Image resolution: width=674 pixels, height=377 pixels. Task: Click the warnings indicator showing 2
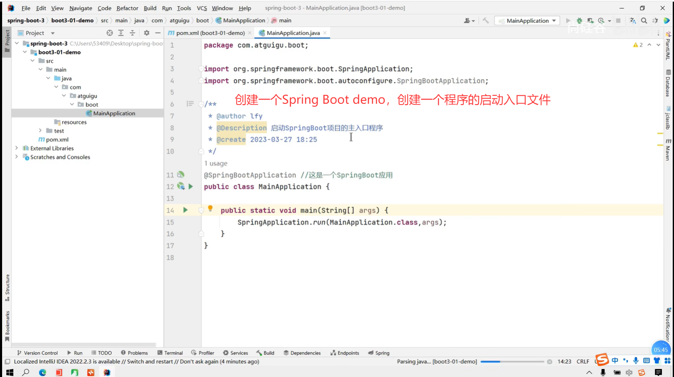[x=638, y=45]
